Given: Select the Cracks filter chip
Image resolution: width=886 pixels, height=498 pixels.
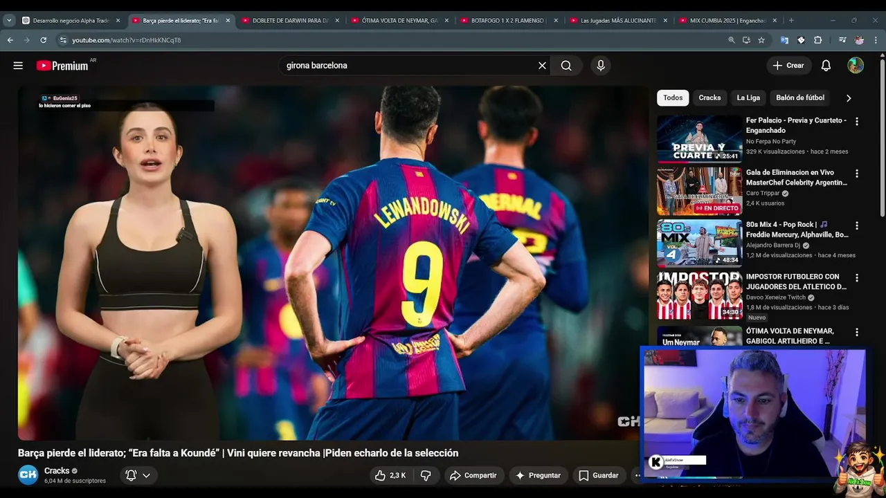Looking at the screenshot, I should (x=709, y=98).
